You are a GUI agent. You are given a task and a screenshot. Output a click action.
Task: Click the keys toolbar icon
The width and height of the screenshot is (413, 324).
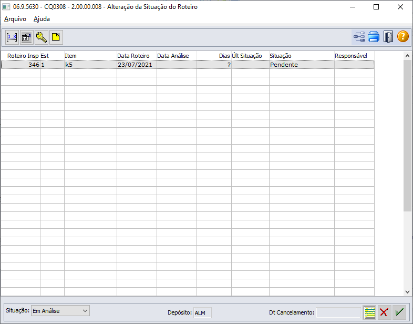(x=42, y=37)
